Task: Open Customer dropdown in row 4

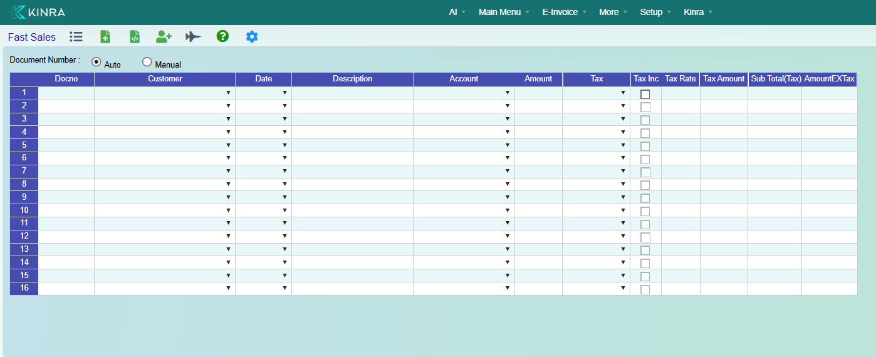Action: click(x=228, y=132)
